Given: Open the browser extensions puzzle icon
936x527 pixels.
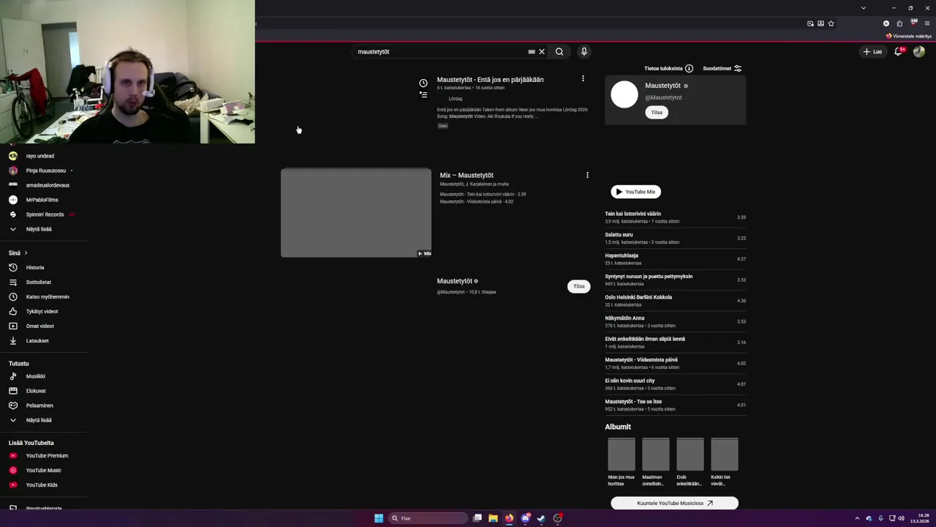Looking at the screenshot, I should click(899, 23).
